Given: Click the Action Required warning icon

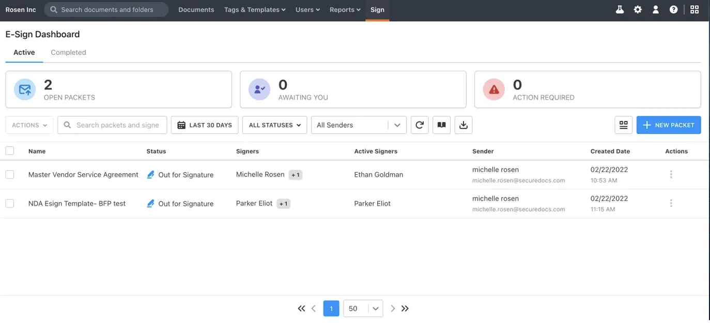Looking at the screenshot, I should (x=494, y=89).
